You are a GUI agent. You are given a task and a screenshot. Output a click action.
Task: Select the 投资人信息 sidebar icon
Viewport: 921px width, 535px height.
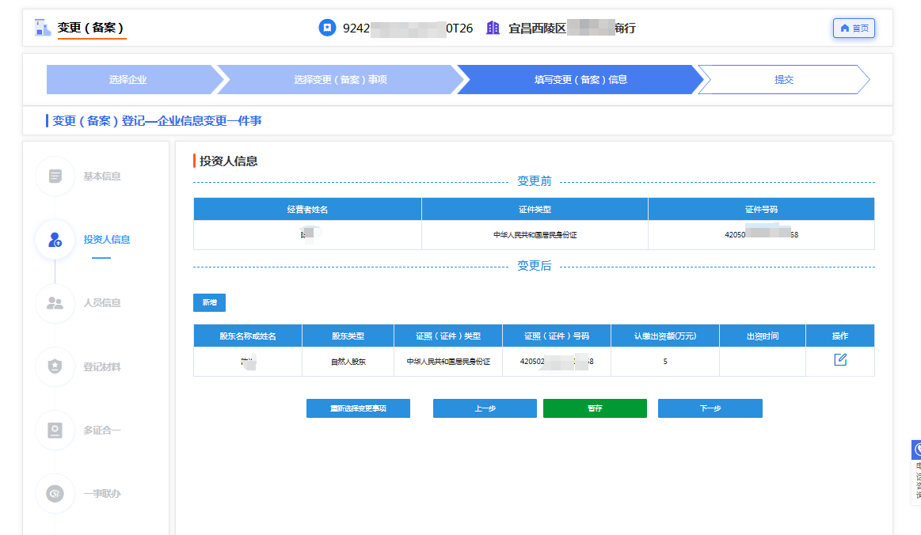tap(55, 239)
